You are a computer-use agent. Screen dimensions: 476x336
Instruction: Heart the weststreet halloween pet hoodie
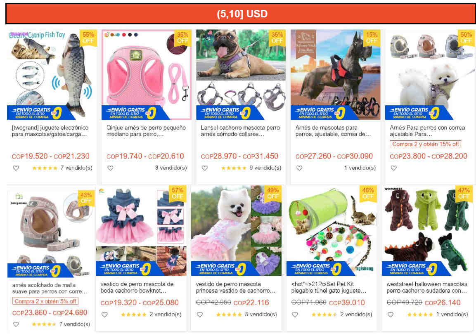391,315
